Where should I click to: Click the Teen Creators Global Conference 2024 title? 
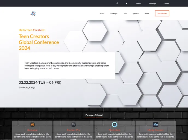click(x=39, y=42)
